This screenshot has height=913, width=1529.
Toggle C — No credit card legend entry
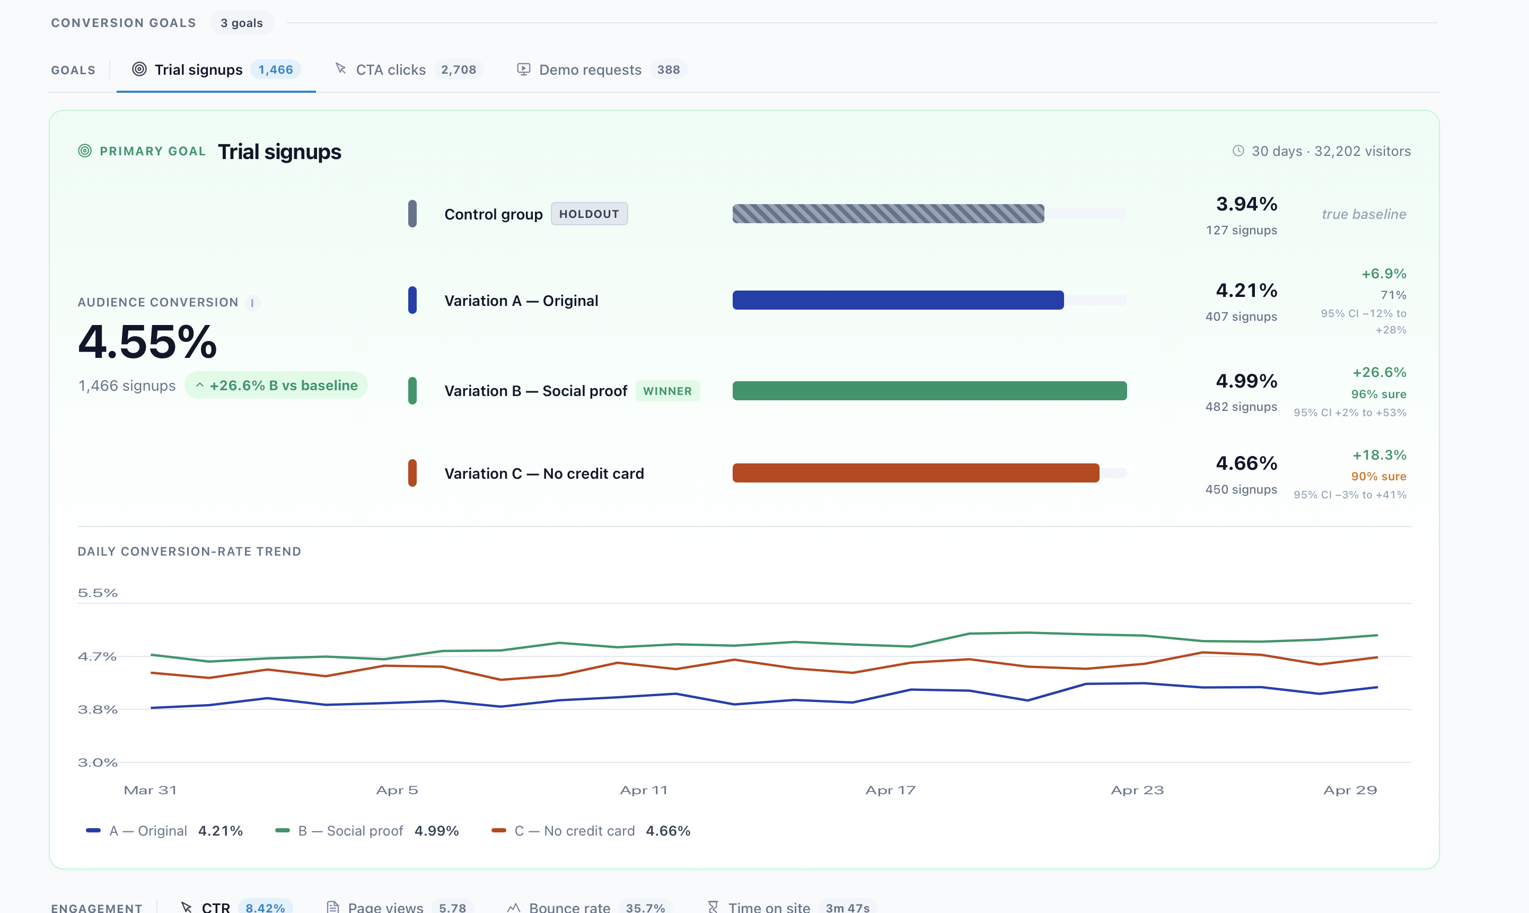[x=591, y=831]
